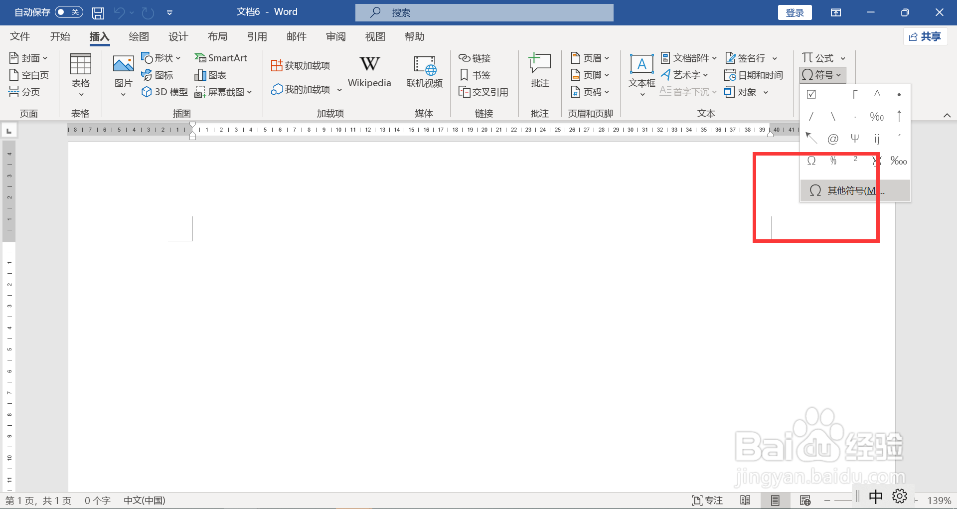Insert the bullet • symbol
The height and width of the screenshot is (509, 957).
tap(899, 94)
